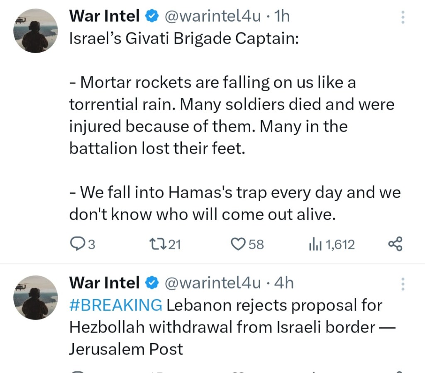Open more options for the 4h tweet

[x=402, y=284]
